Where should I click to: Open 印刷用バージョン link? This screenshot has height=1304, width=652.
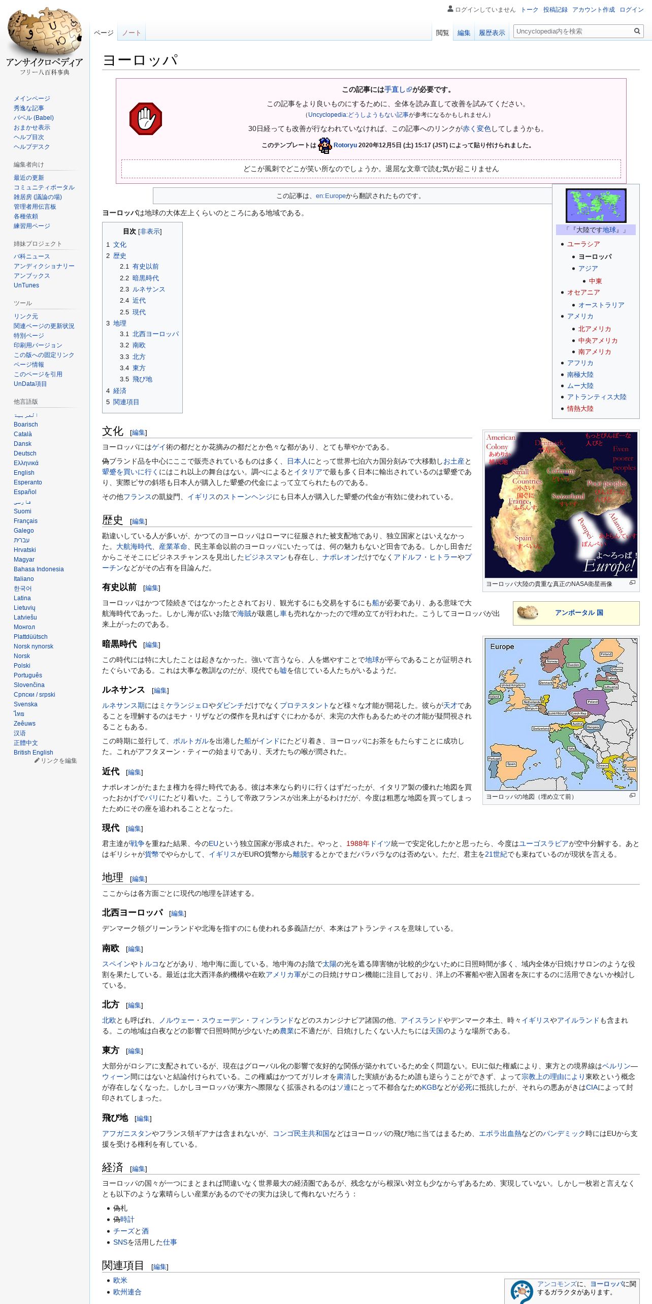pos(38,345)
